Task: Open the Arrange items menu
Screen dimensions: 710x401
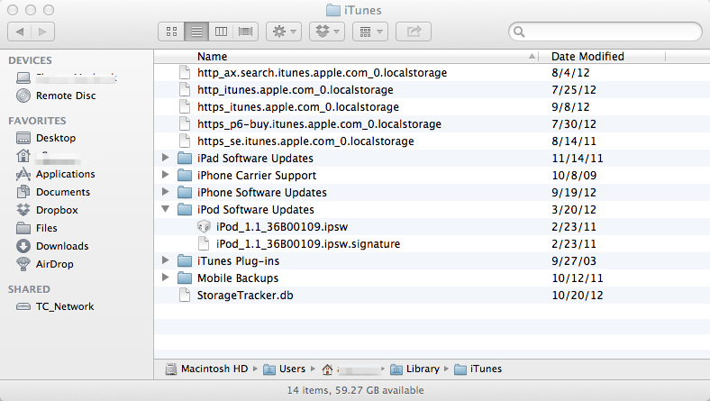Action: [370, 32]
